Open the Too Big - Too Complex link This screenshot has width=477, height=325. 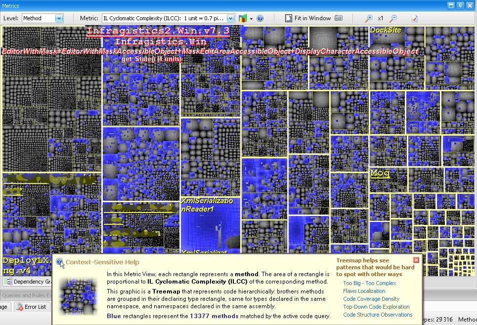coord(370,283)
